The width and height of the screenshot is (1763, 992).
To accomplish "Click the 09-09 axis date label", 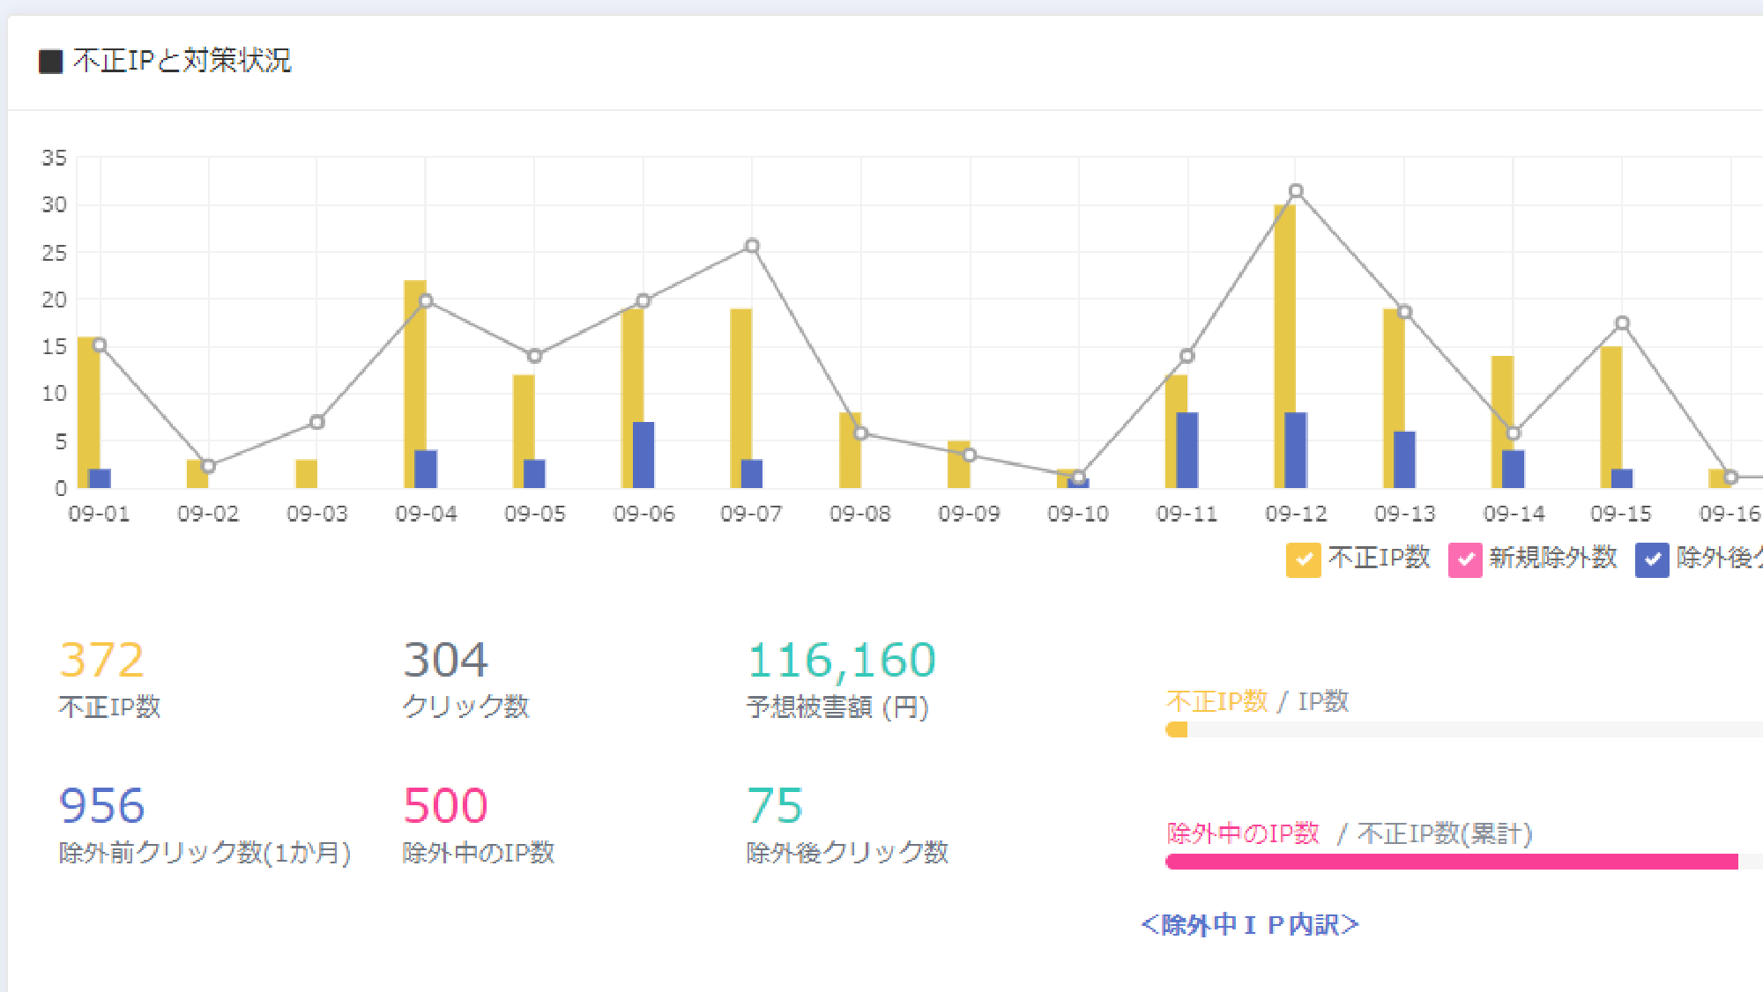I will click(x=970, y=514).
